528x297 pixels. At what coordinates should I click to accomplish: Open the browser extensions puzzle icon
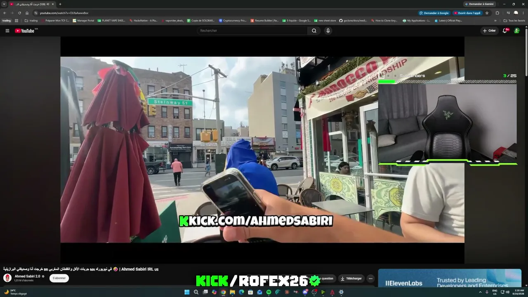pyautogui.click(x=497, y=13)
